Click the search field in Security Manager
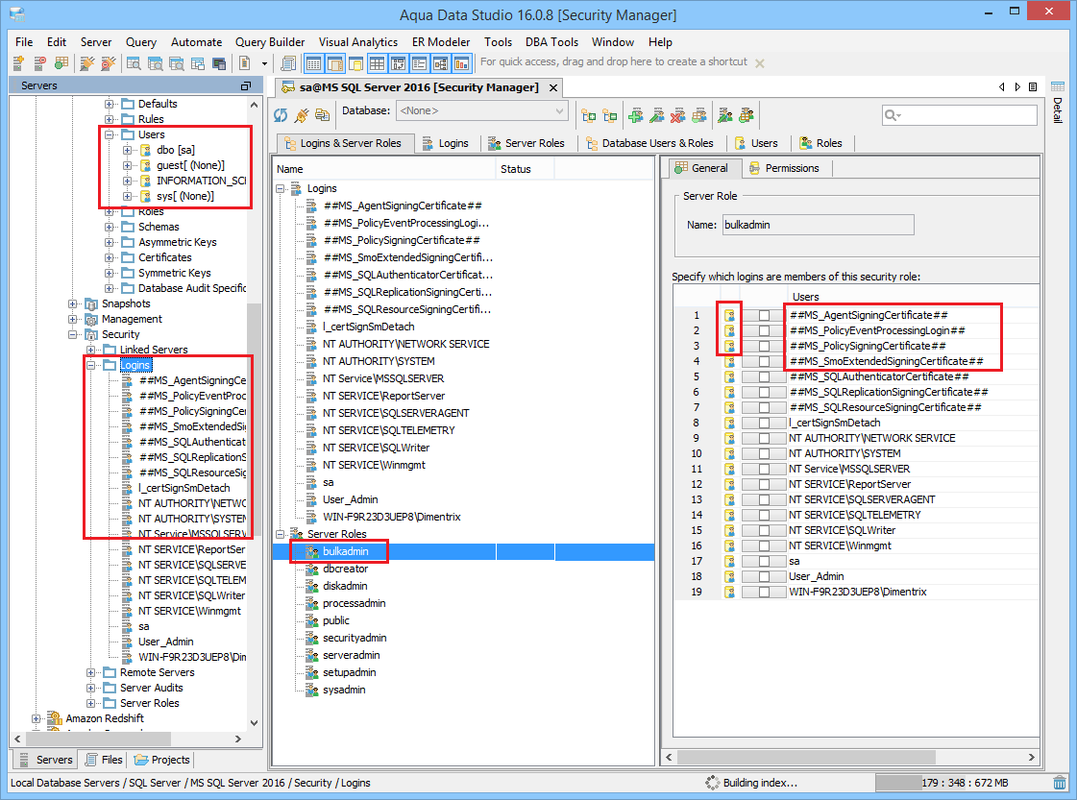The image size is (1077, 800). 960,115
